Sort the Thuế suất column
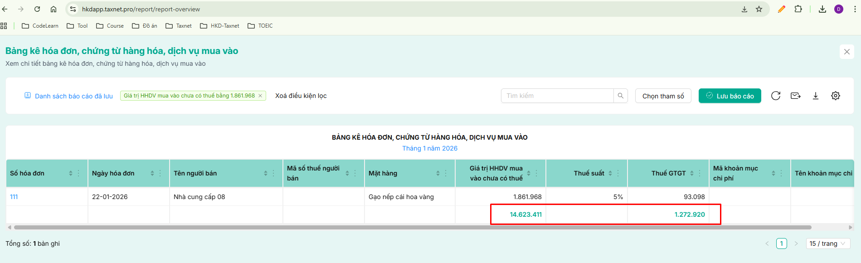This screenshot has width=861, height=263. click(610, 173)
